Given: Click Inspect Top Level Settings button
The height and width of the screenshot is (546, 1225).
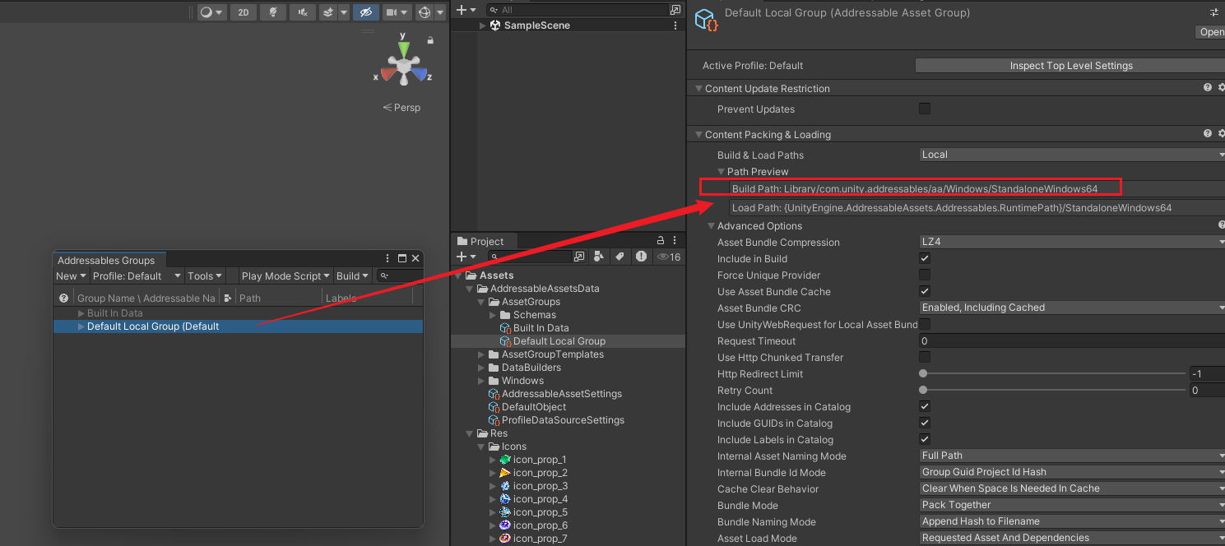Looking at the screenshot, I should click(x=1070, y=66).
